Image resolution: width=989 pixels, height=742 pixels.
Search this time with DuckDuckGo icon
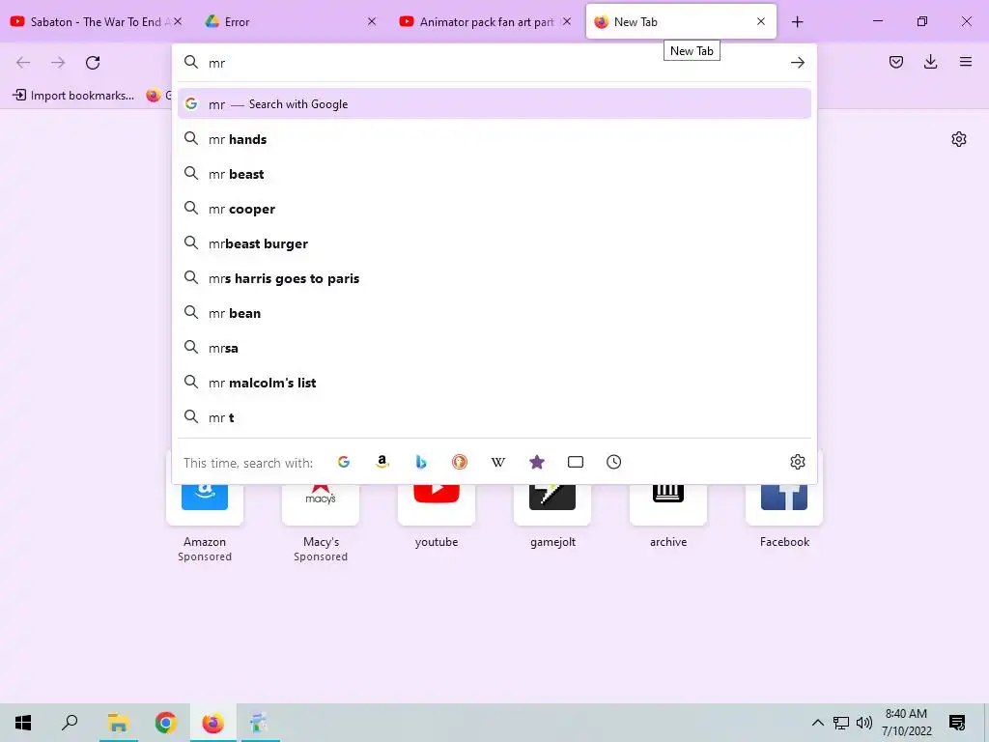tap(460, 462)
